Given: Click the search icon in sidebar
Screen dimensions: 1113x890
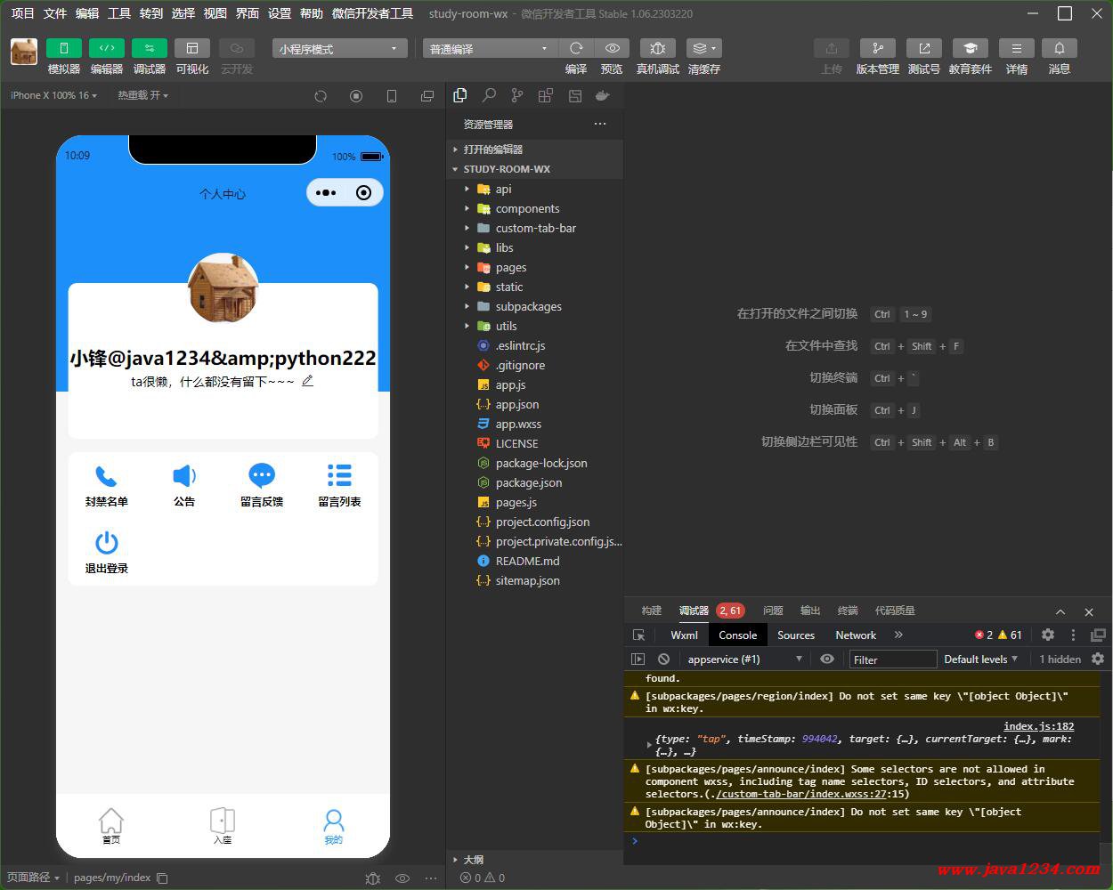Looking at the screenshot, I should [489, 95].
